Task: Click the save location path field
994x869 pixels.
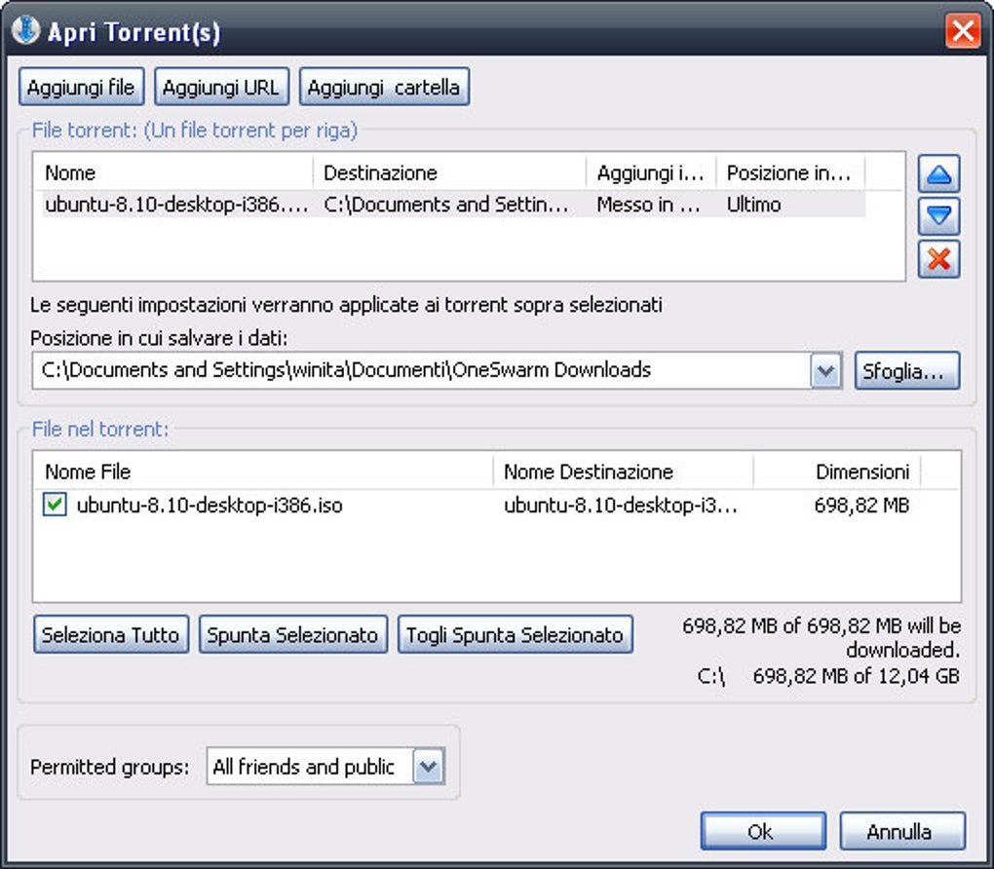Action: (x=419, y=370)
